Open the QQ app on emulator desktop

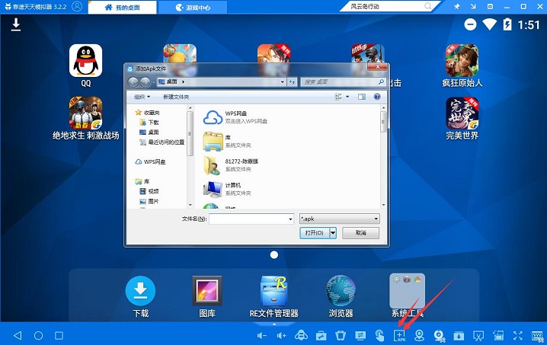[86, 60]
